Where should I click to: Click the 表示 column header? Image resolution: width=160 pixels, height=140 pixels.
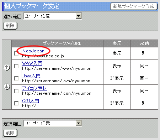[x=117, y=43]
